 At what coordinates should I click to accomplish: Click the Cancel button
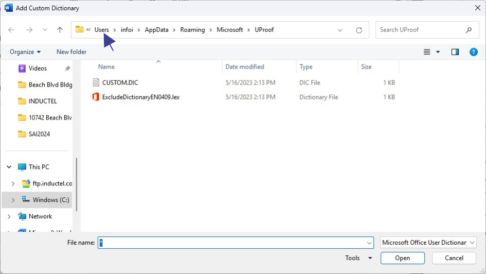[x=454, y=258]
